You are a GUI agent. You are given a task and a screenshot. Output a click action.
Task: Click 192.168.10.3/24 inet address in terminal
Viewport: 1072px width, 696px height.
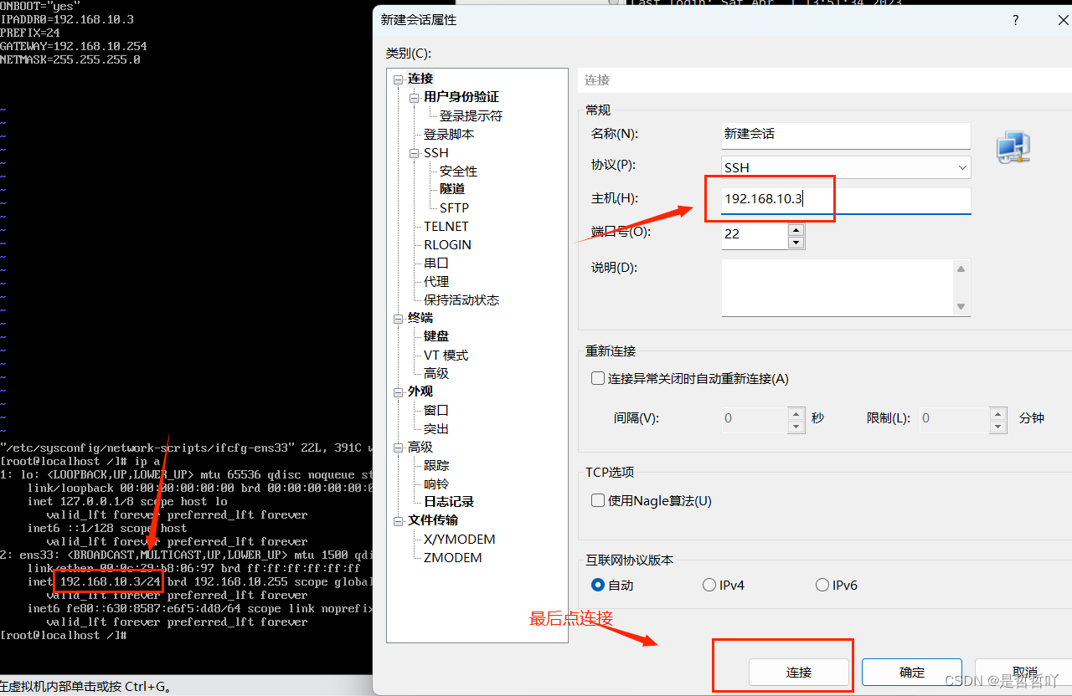point(110,581)
